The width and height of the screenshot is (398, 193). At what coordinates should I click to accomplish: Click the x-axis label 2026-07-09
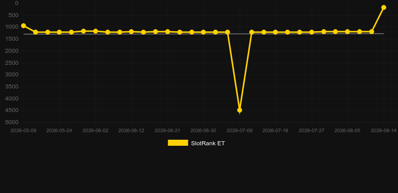point(240,131)
